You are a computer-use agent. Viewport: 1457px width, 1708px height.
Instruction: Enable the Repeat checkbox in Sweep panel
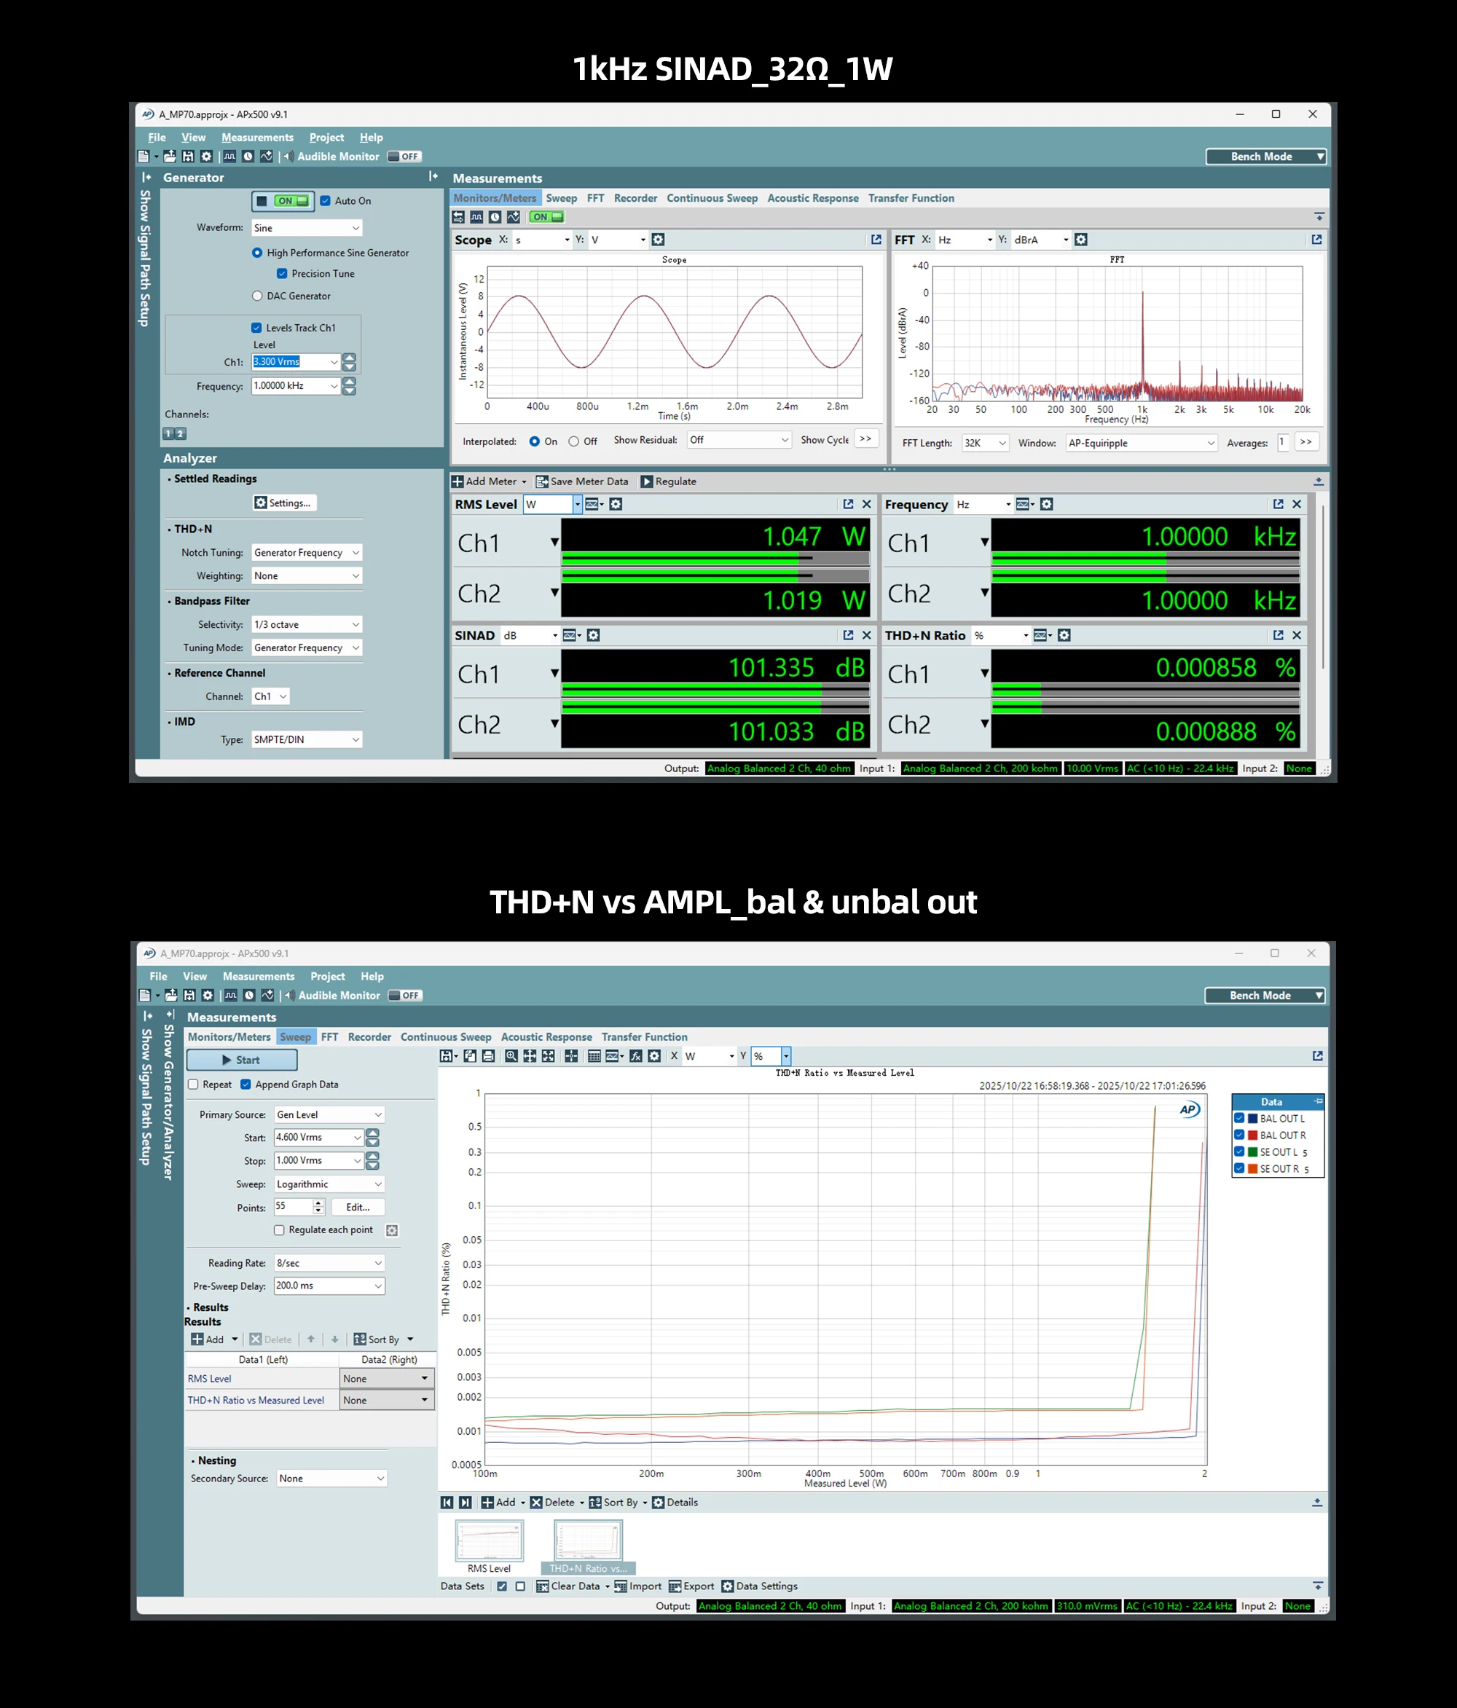[194, 1084]
